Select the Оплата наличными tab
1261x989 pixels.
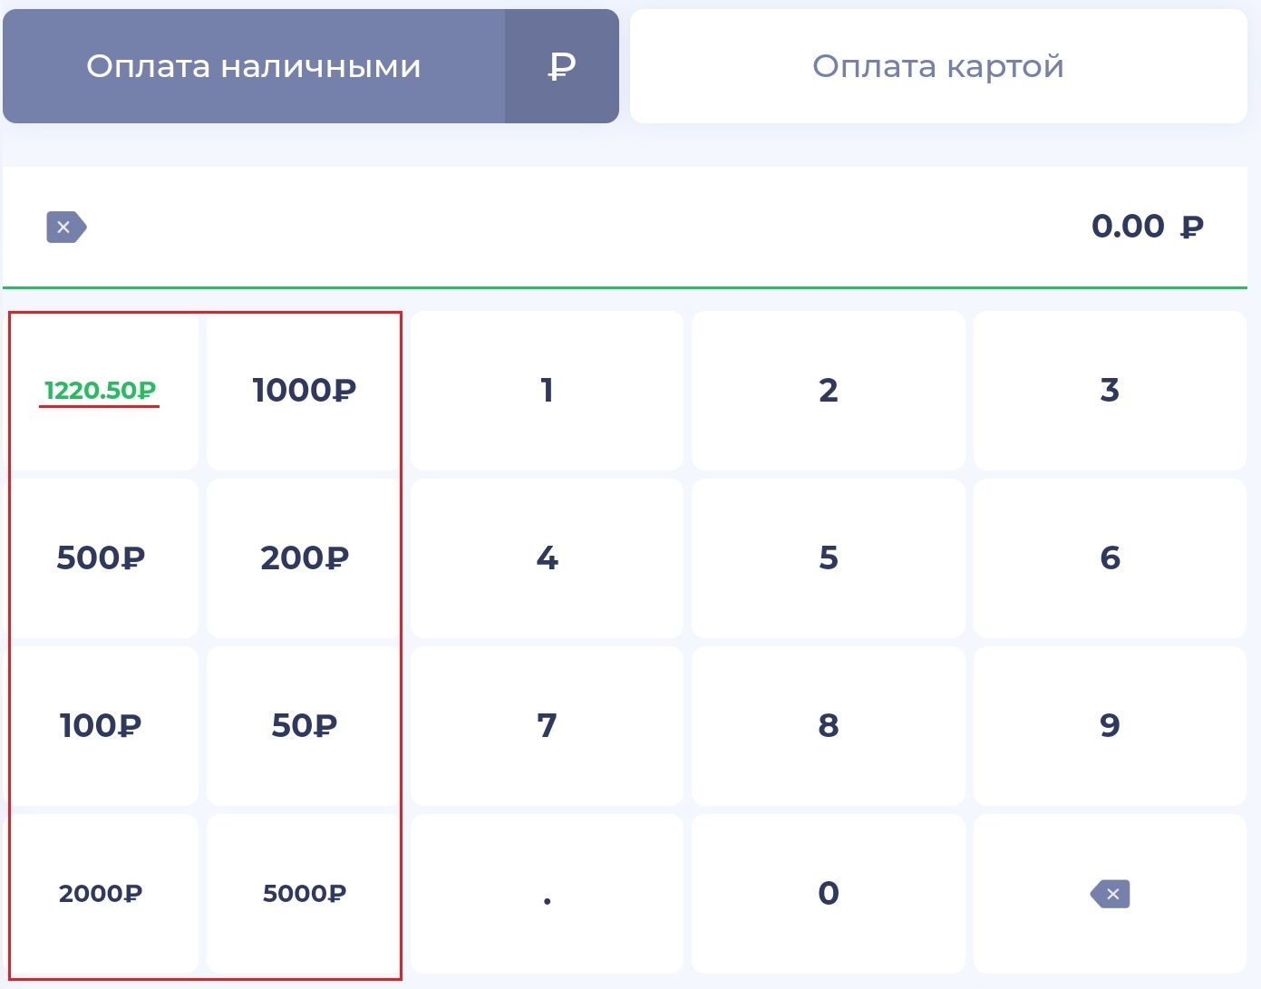coord(254,66)
